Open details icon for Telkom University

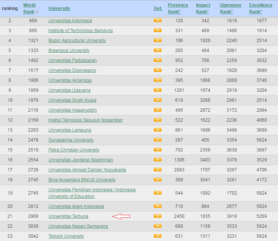[157, 236]
